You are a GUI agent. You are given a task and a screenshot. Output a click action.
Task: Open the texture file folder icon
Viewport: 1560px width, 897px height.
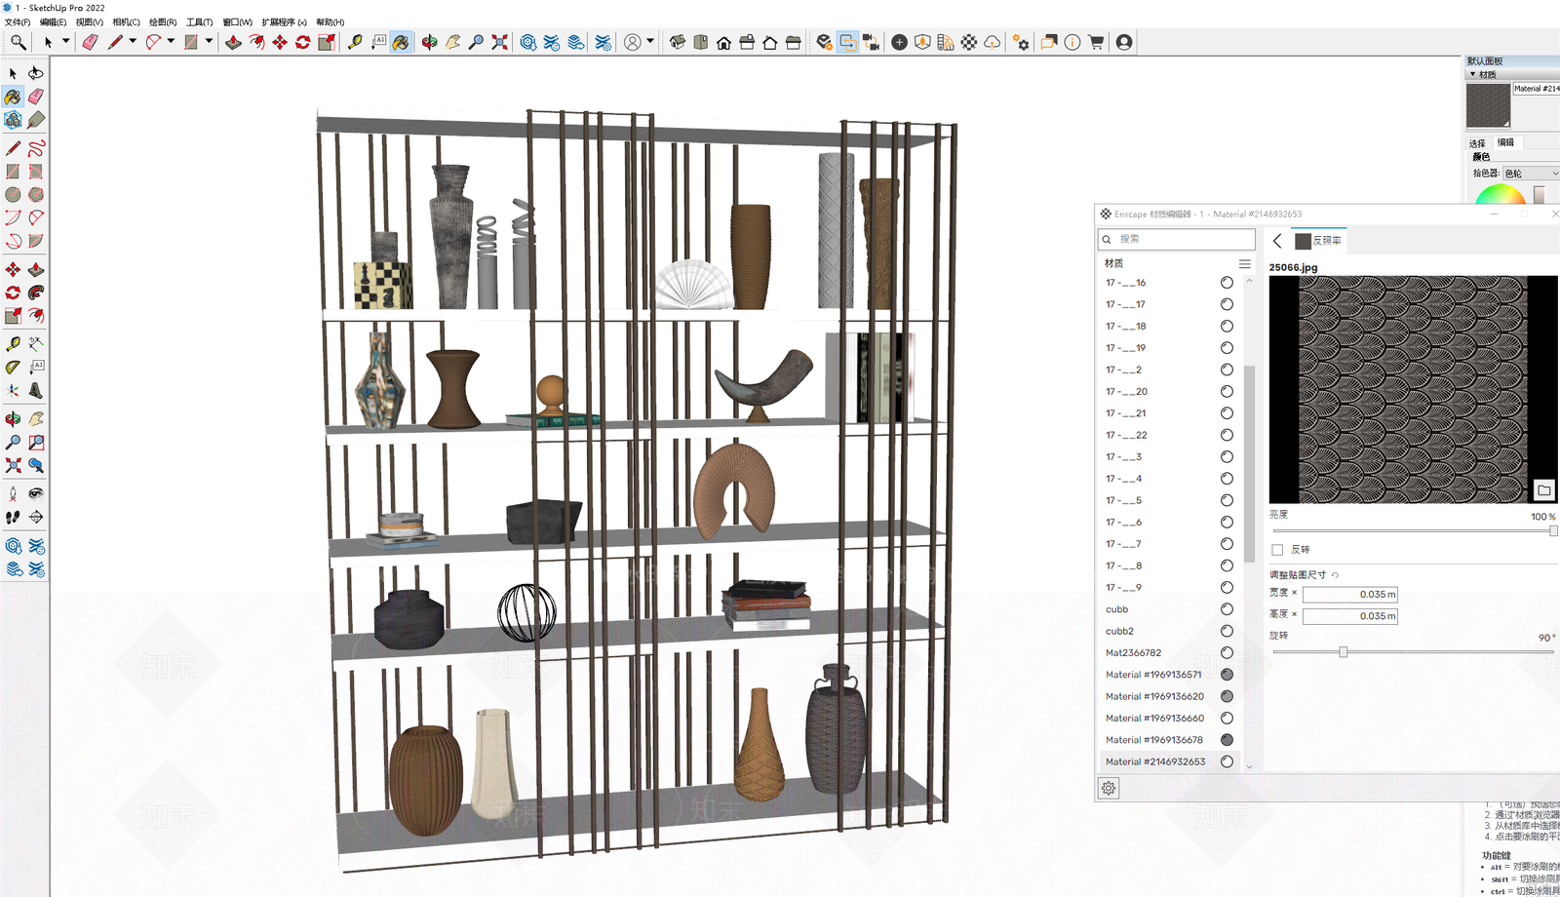[1543, 489]
